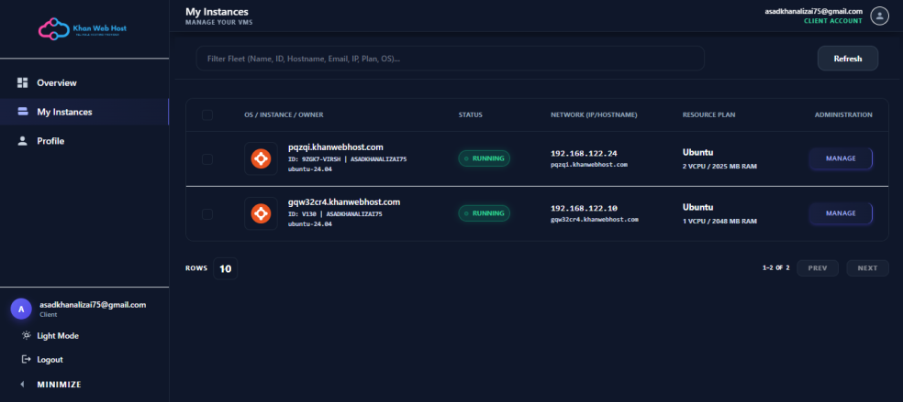The image size is (903, 402).
Task: Switch to Light Mode
Action: 57,335
